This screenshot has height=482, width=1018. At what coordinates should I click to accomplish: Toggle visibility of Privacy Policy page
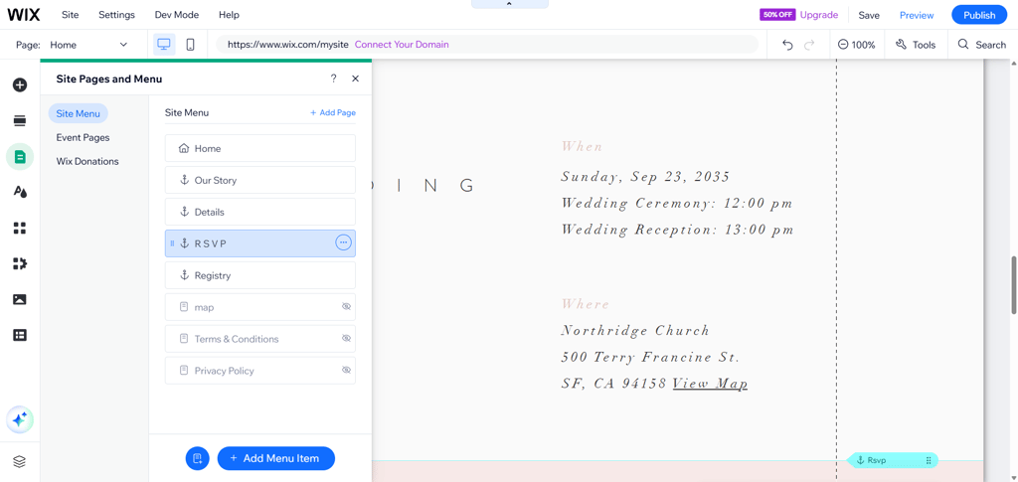click(346, 371)
